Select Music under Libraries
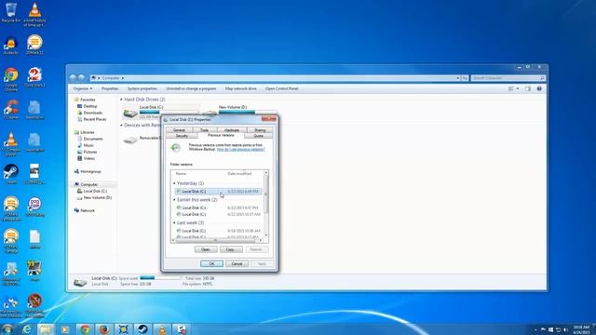 [x=88, y=145]
